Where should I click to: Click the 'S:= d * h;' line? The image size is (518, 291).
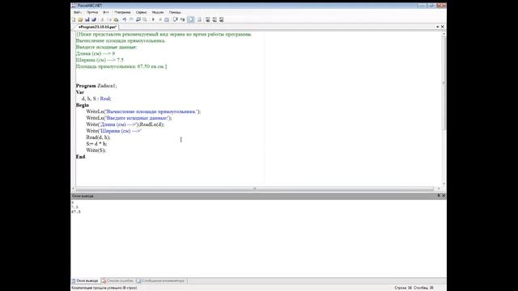(x=96, y=144)
